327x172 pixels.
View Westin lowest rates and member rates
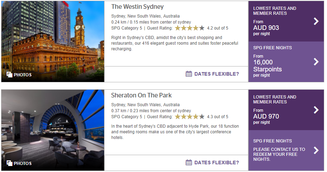click(286, 21)
